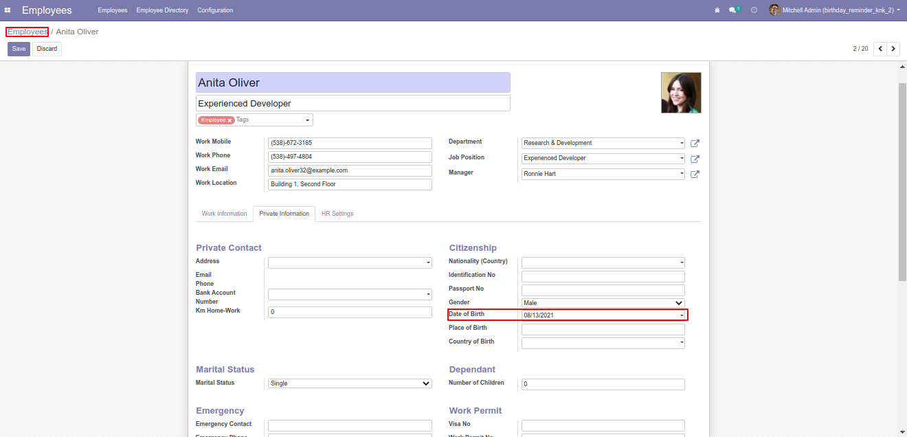Go back via Employees breadcrumb link
The image size is (907, 437).
(x=27, y=32)
